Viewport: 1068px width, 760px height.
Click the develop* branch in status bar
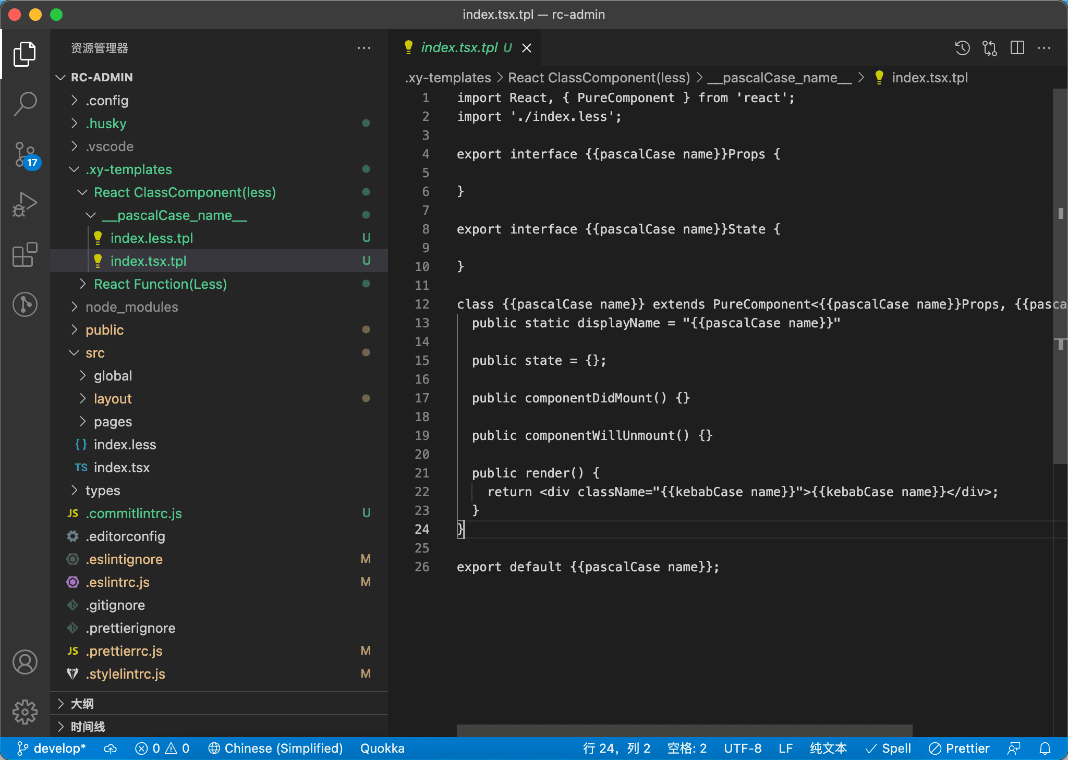51,749
